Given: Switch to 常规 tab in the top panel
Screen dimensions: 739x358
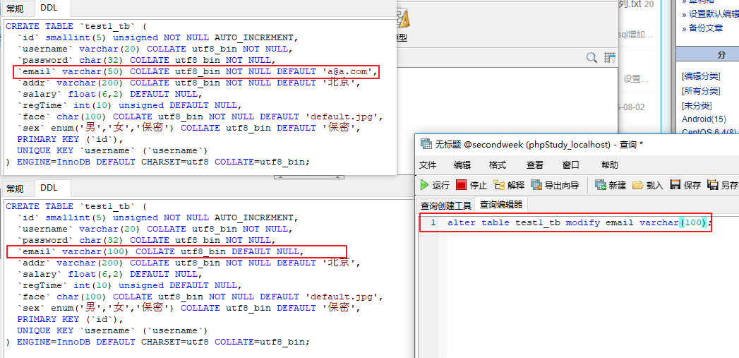Looking at the screenshot, I should [15, 8].
